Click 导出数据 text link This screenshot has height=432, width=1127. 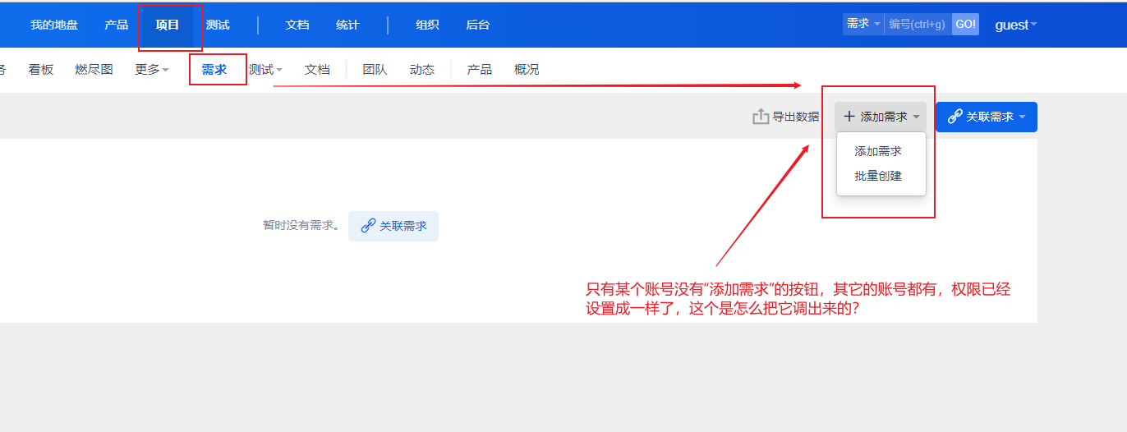coord(796,117)
